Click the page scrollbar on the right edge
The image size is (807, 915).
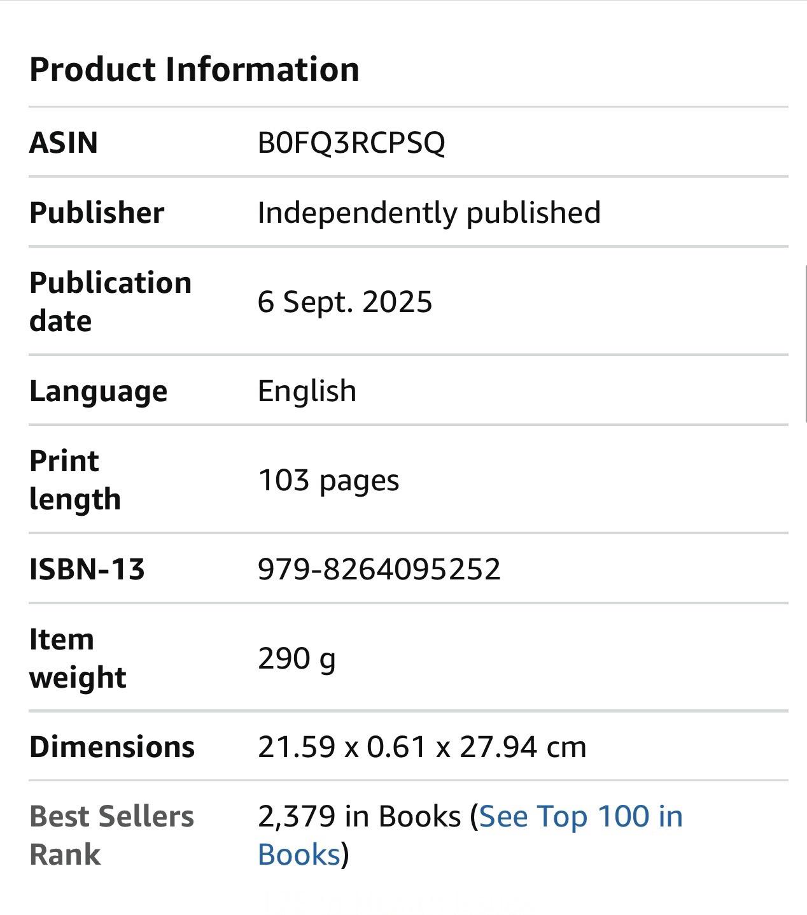pos(804,344)
